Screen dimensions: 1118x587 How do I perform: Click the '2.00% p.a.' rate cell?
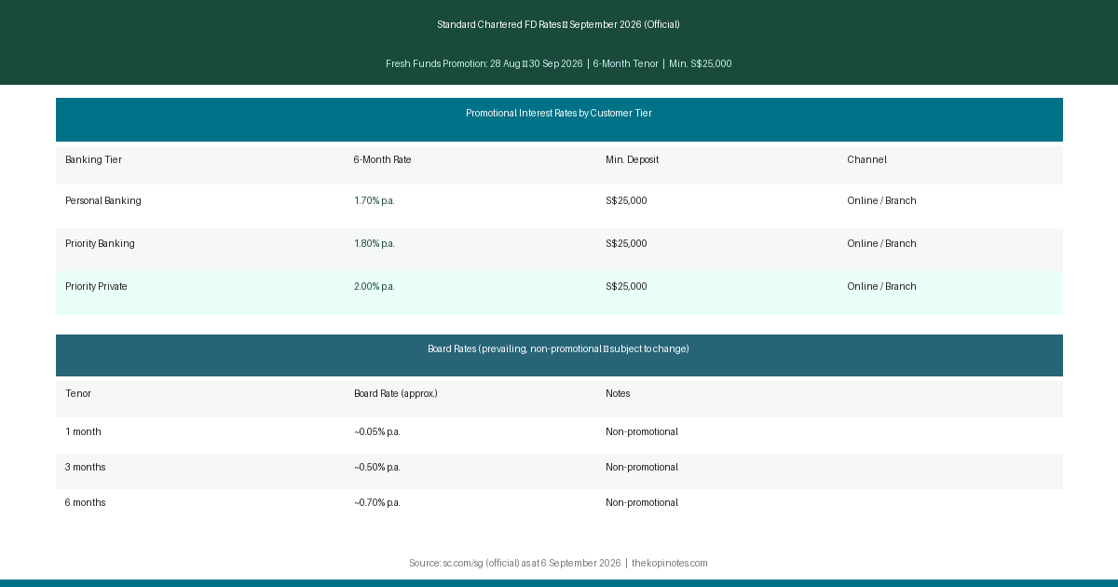click(375, 286)
